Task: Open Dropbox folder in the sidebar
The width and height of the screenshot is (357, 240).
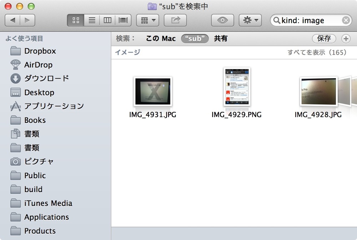Action: click(56, 51)
